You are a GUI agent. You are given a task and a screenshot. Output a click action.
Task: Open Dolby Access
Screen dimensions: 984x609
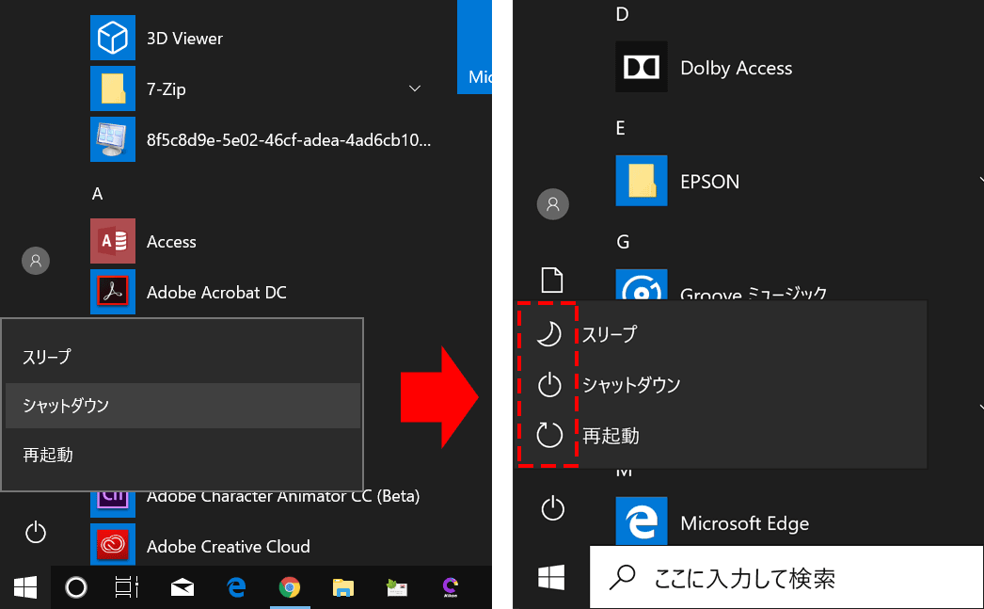(x=735, y=68)
